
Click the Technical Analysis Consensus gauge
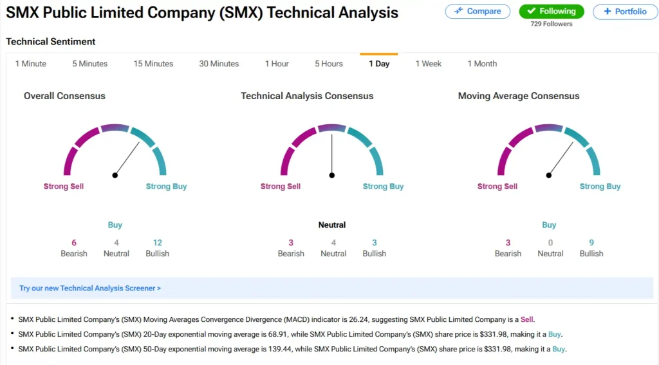coord(331,150)
